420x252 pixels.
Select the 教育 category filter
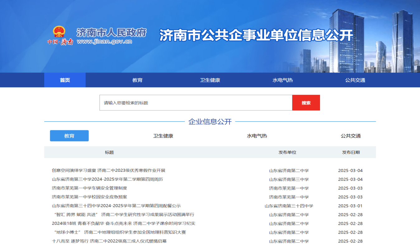click(x=69, y=136)
